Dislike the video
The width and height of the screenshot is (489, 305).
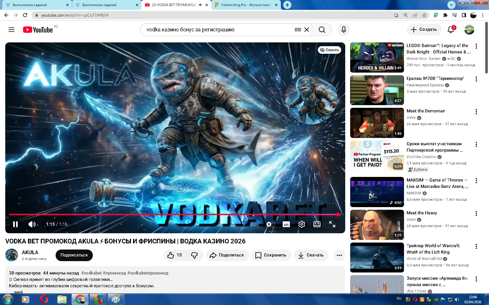click(194, 255)
